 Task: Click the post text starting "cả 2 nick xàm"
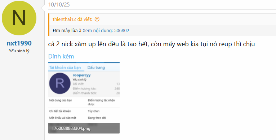[151, 44]
